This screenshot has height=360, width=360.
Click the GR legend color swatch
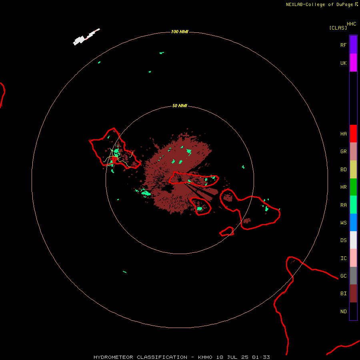[353, 152]
